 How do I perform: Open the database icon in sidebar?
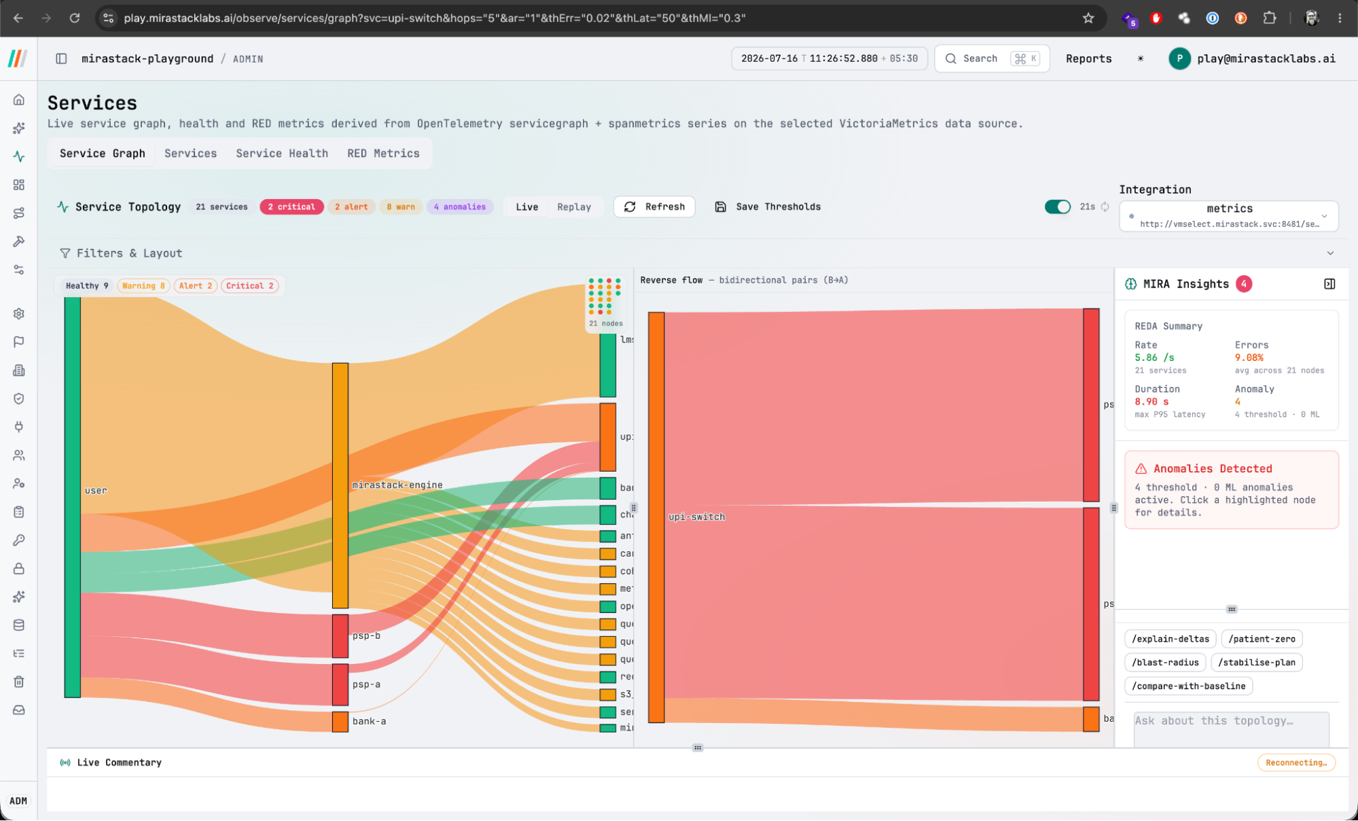click(x=19, y=625)
